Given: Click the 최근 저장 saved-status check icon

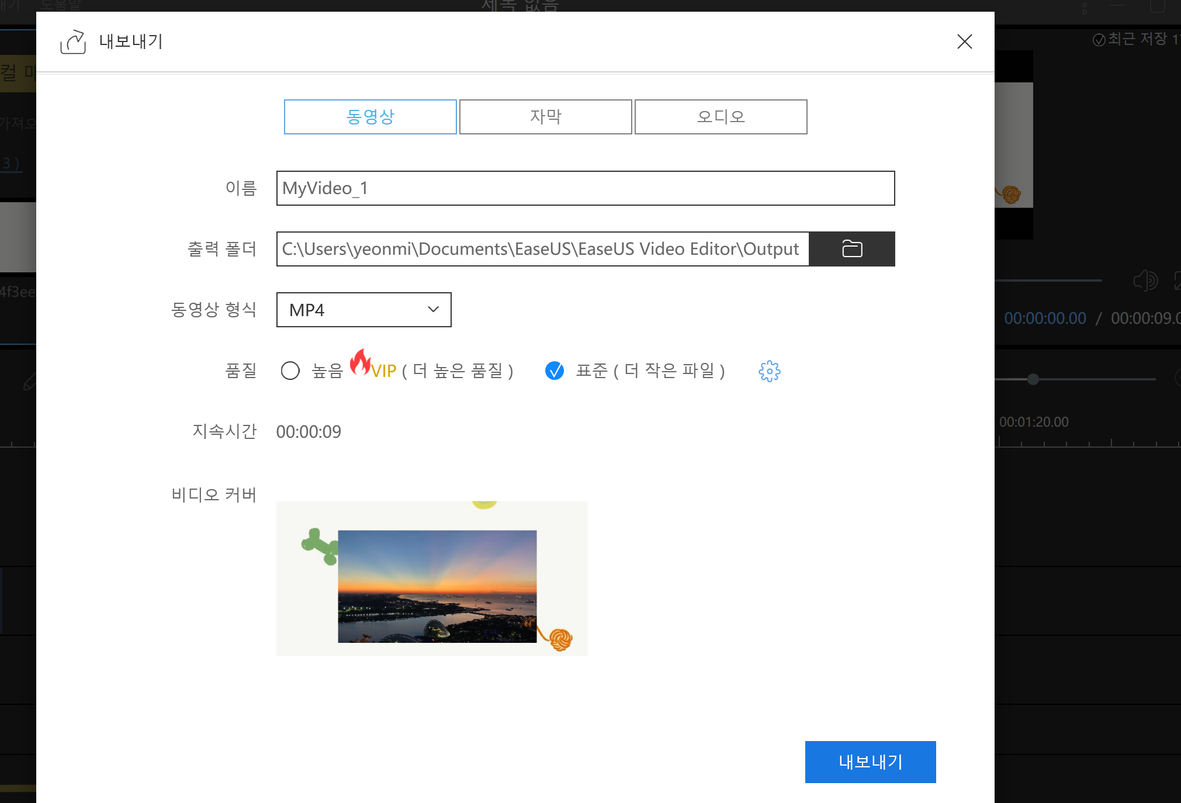Looking at the screenshot, I should pyautogui.click(x=1099, y=39).
